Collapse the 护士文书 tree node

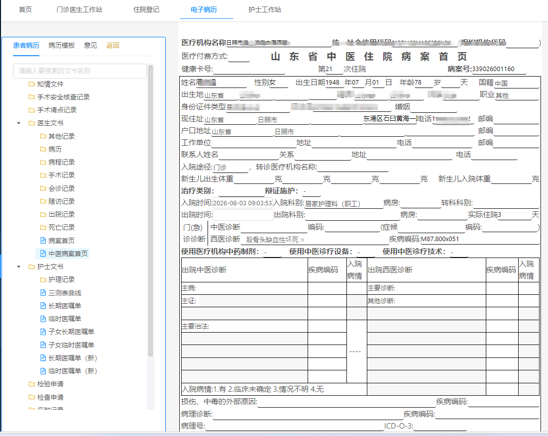[19, 266]
